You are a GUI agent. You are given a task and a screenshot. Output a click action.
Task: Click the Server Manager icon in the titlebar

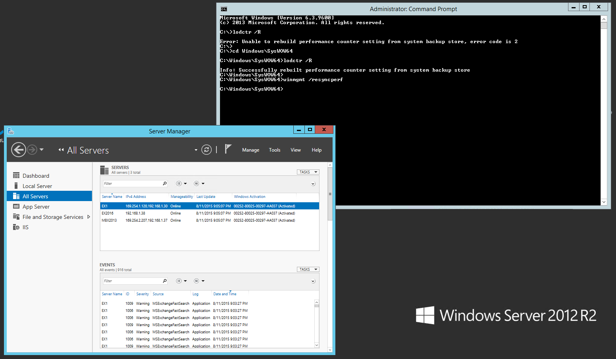coord(11,131)
